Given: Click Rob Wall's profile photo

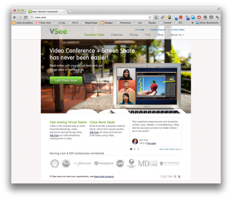Looking at the screenshot, I should pyautogui.click(x=135, y=141).
